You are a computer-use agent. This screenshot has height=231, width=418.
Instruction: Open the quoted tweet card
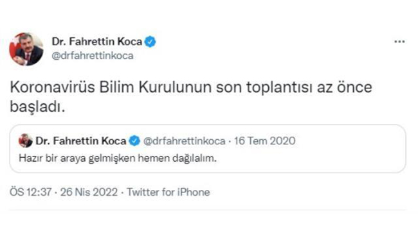tap(208, 149)
